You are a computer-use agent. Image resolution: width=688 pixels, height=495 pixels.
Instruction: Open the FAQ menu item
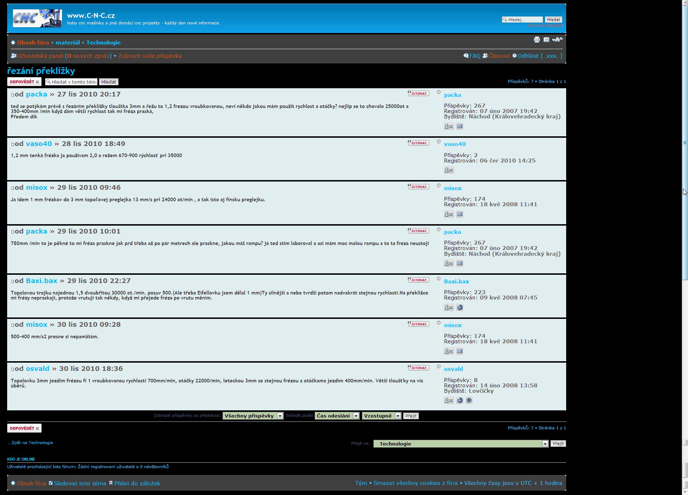(x=474, y=56)
